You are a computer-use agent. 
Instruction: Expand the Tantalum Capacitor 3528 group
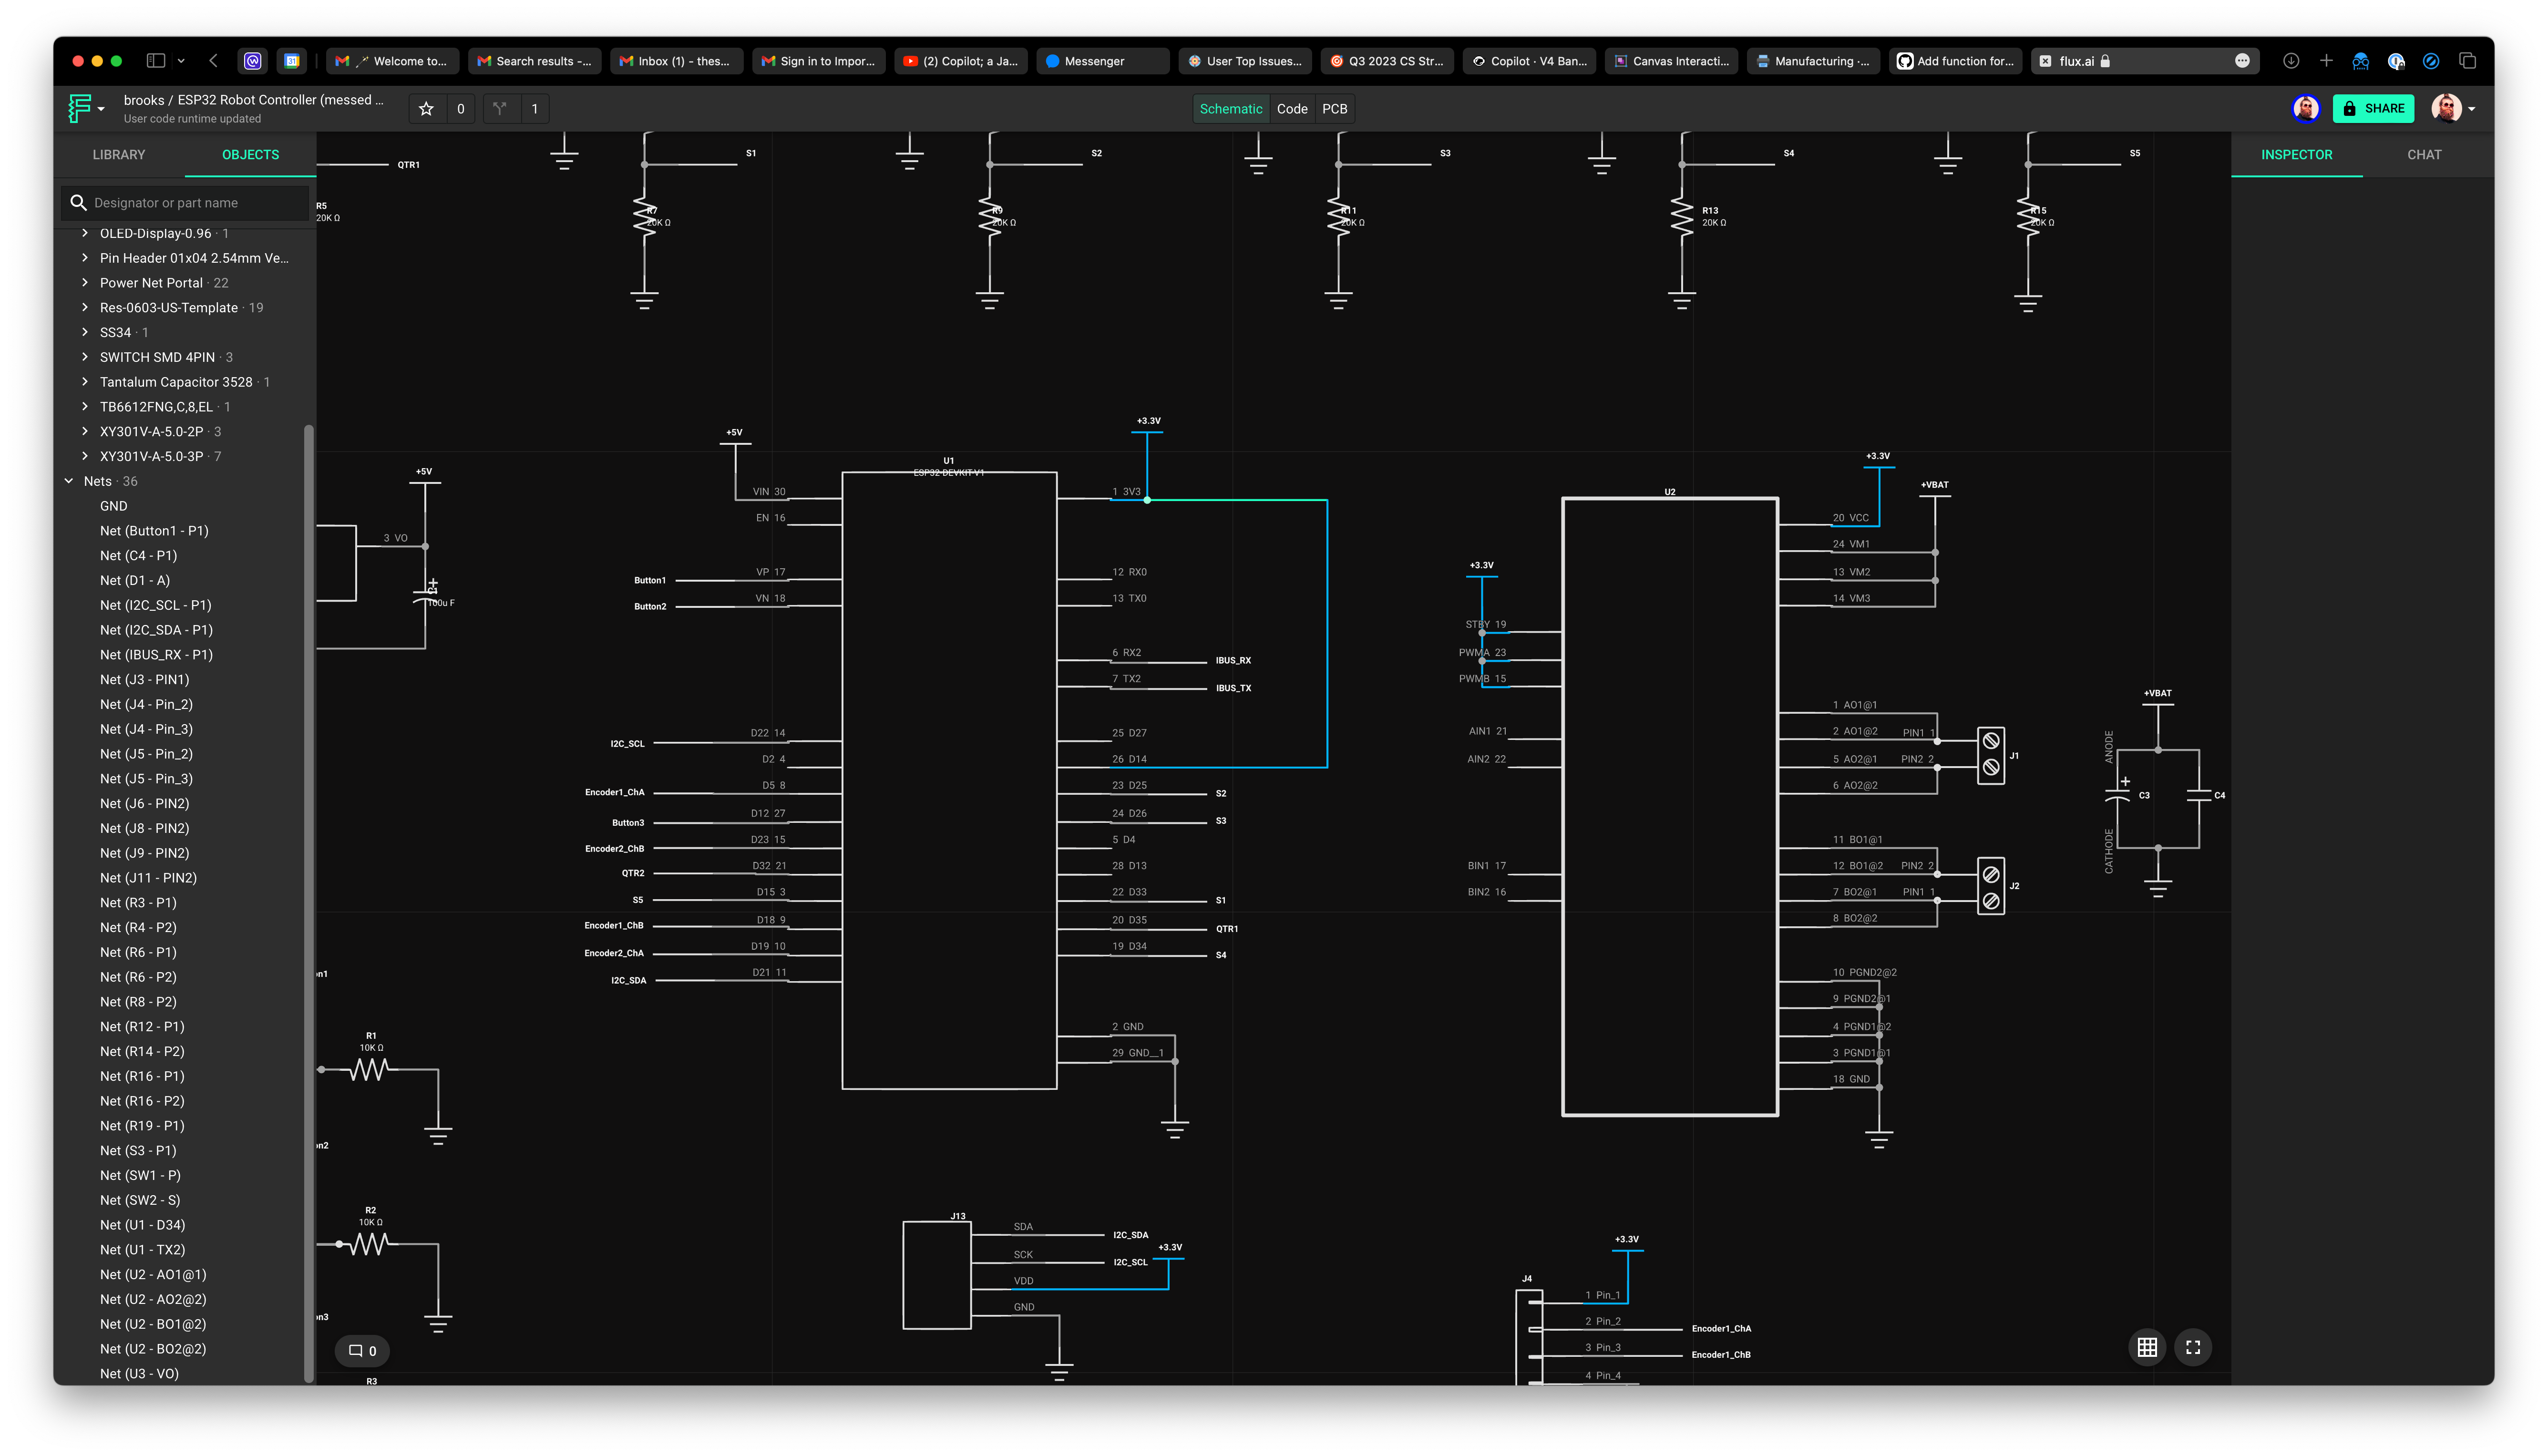(85, 382)
